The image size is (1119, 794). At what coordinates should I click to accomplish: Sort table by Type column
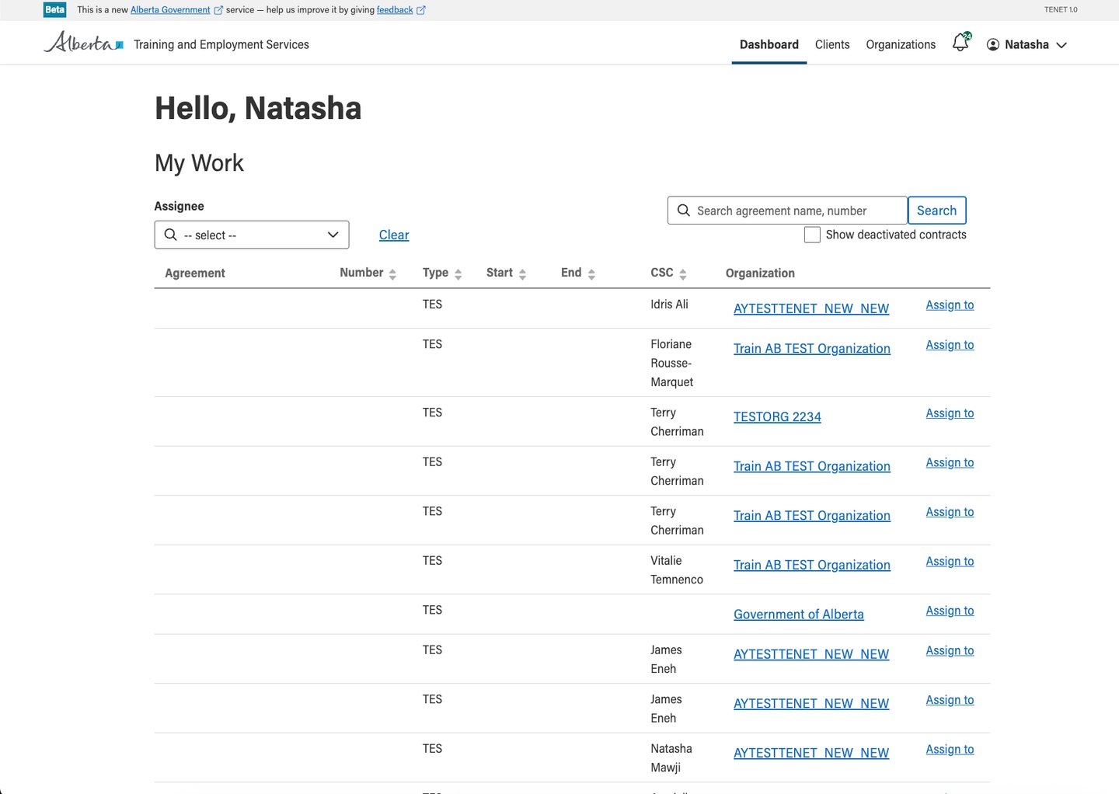458,273
